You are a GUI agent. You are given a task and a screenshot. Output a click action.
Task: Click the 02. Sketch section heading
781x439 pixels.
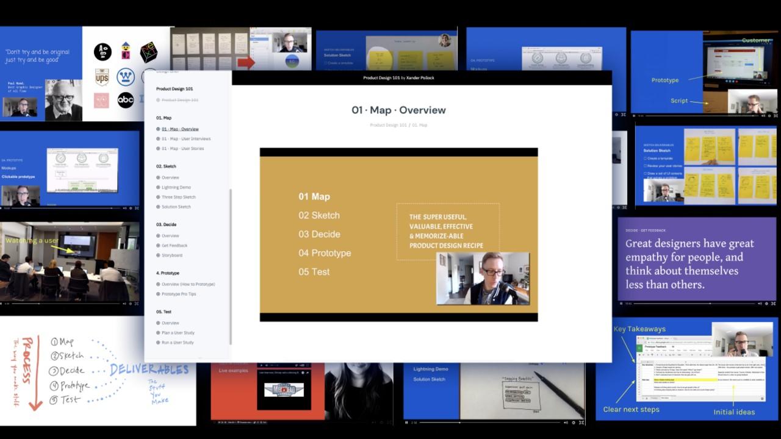(x=166, y=166)
